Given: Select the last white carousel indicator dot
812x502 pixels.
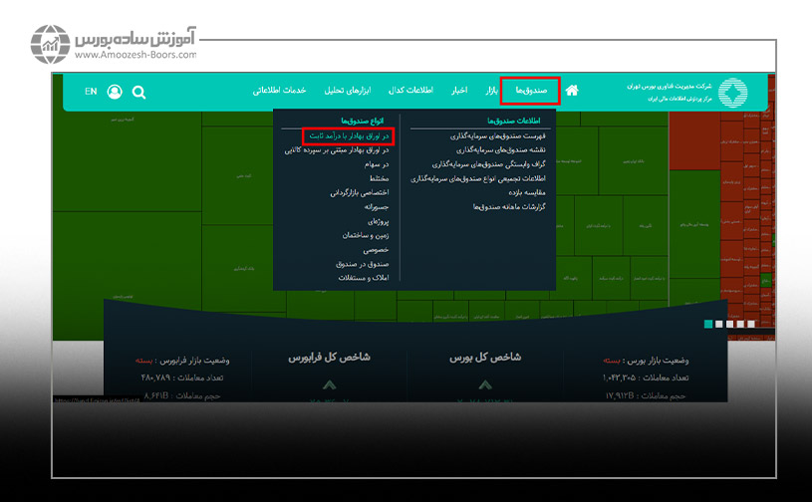Looking at the screenshot, I should (x=751, y=324).
